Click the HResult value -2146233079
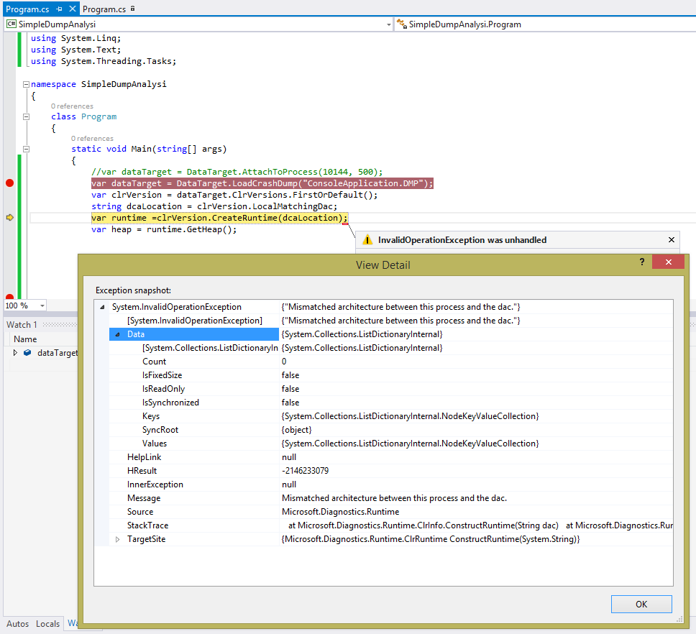Screen dimensions: 696x634 (x=305, y=471)
